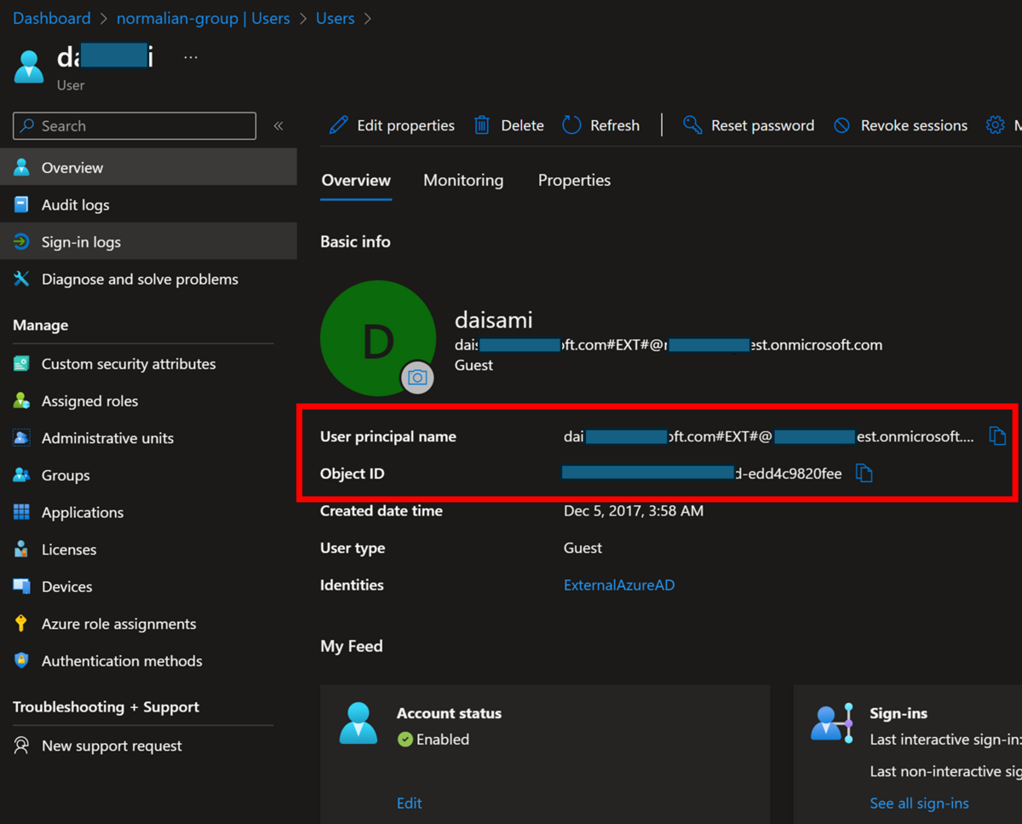Click the Revoke sessions icon
The height and width of the screenshot is (824, 1022).
[x=841, y=125]
